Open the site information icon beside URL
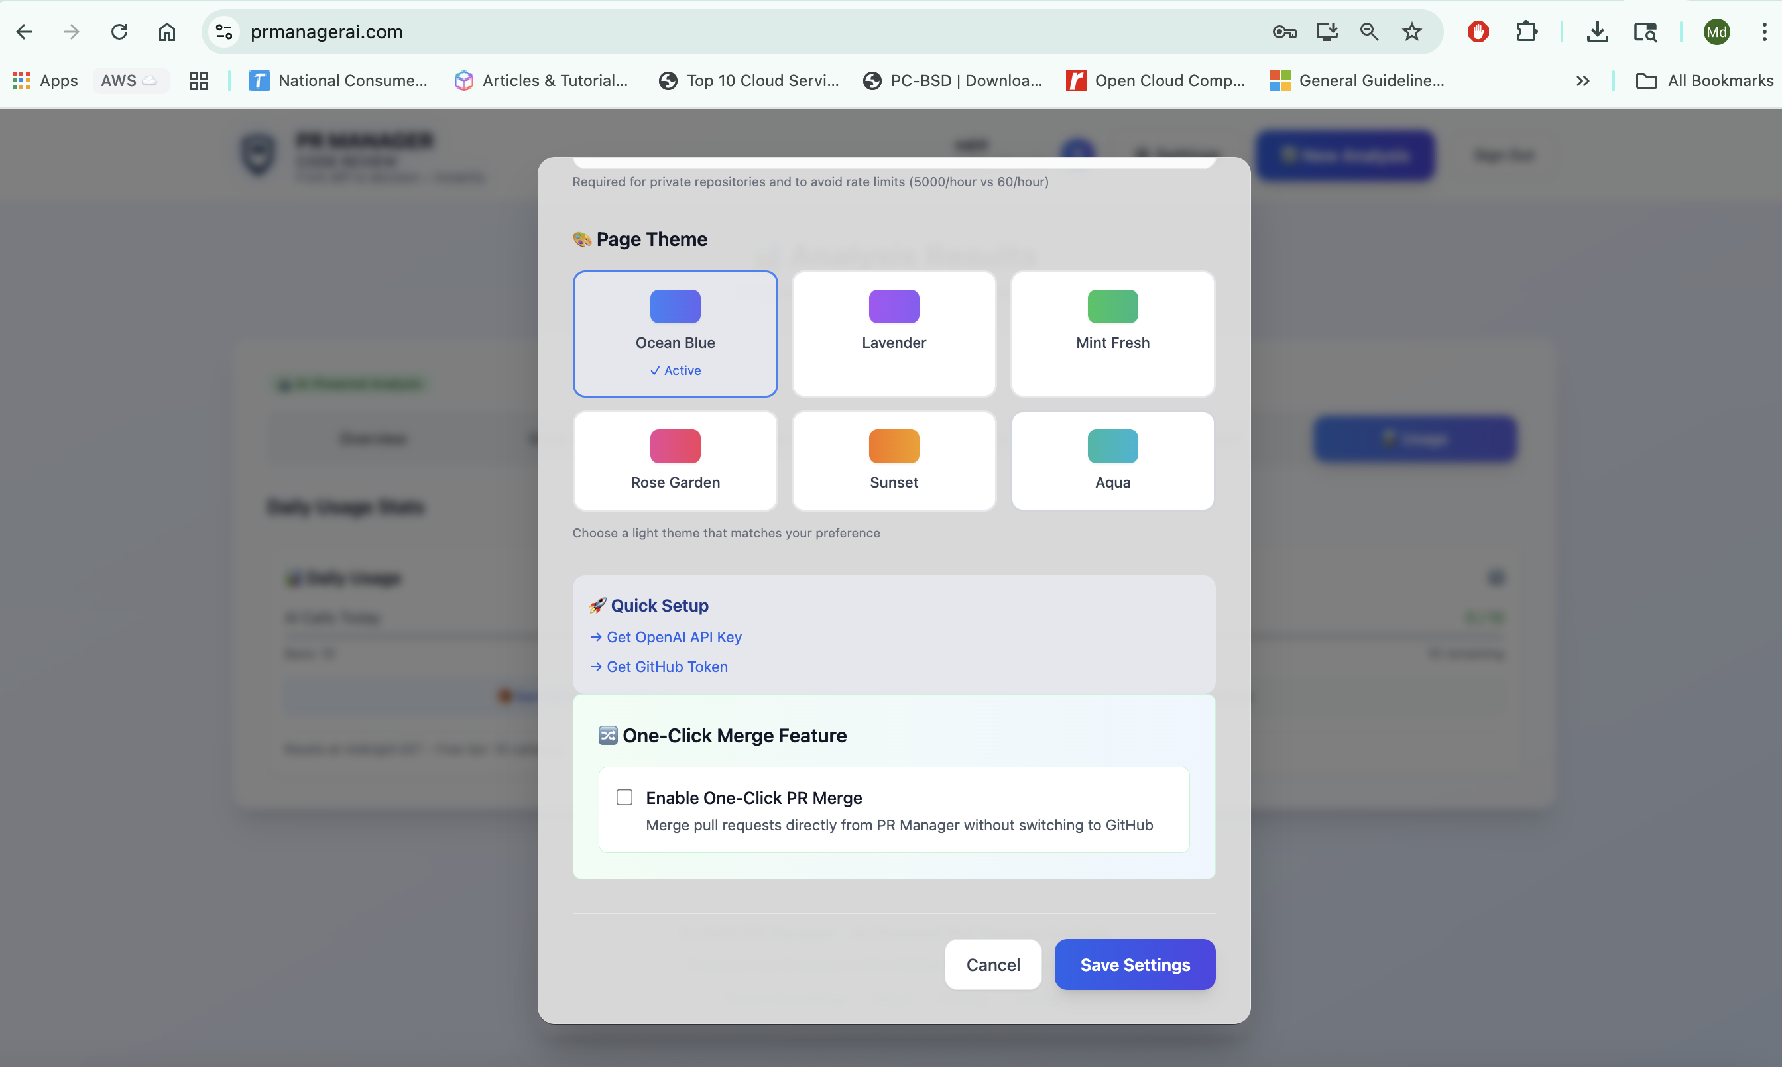Viewport: 1782px width, 1067px height. (x=224, y=32)
